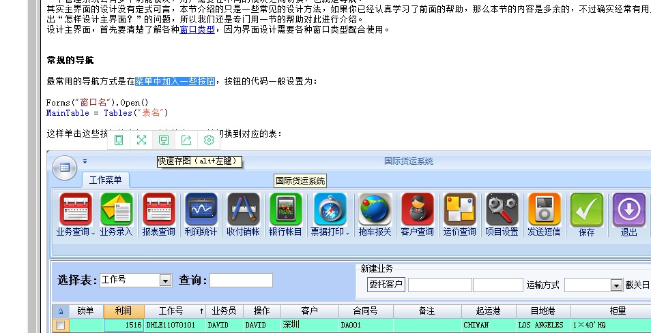Open 银行帐目 bank accounts
The width and height of the screenshot is (651, 333).
pyautogui.click(x=285, y=210)
